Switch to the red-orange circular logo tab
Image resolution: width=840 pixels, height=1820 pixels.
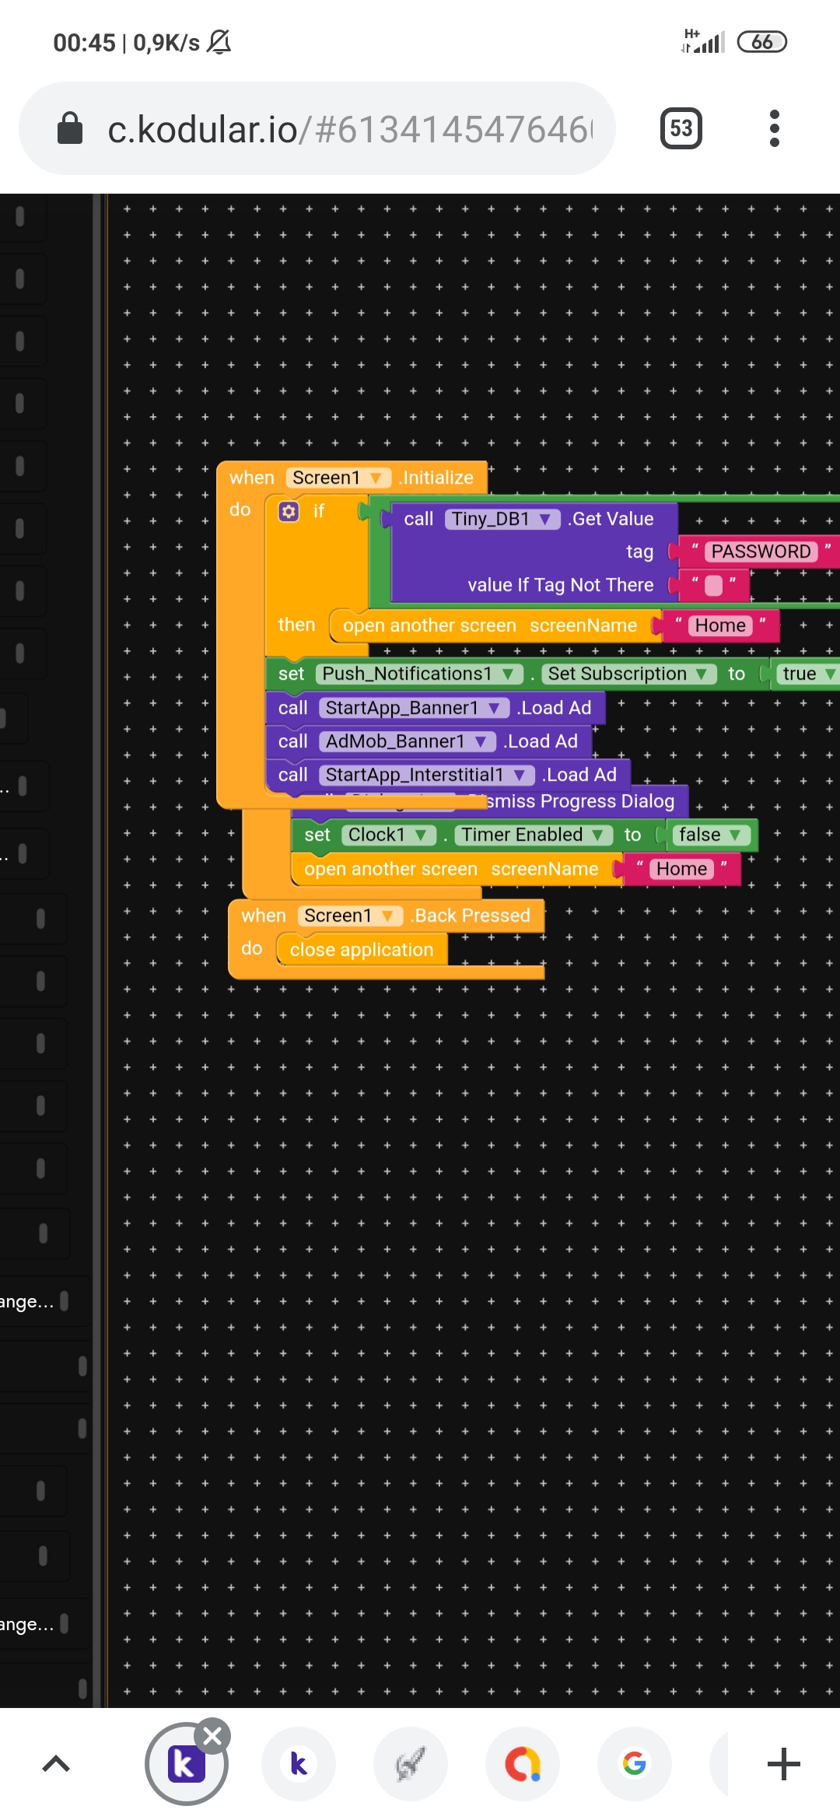click(523, 1764)
